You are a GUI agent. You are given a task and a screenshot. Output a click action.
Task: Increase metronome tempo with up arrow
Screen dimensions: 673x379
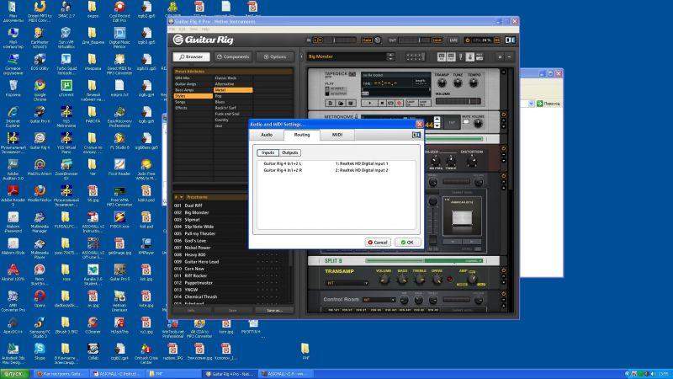pyautogui.click(x=437, y=119)
